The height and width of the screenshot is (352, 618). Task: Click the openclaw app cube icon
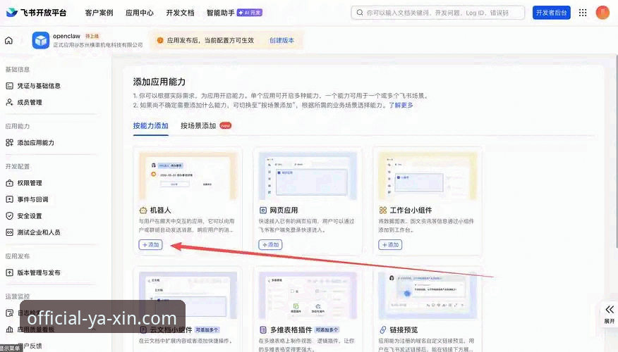click(41, 40)
